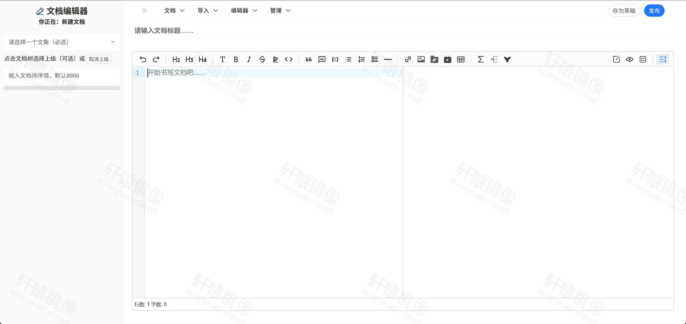Apply strikethrough formatting
Screen dimensions: 686x324
pos(262,59)
